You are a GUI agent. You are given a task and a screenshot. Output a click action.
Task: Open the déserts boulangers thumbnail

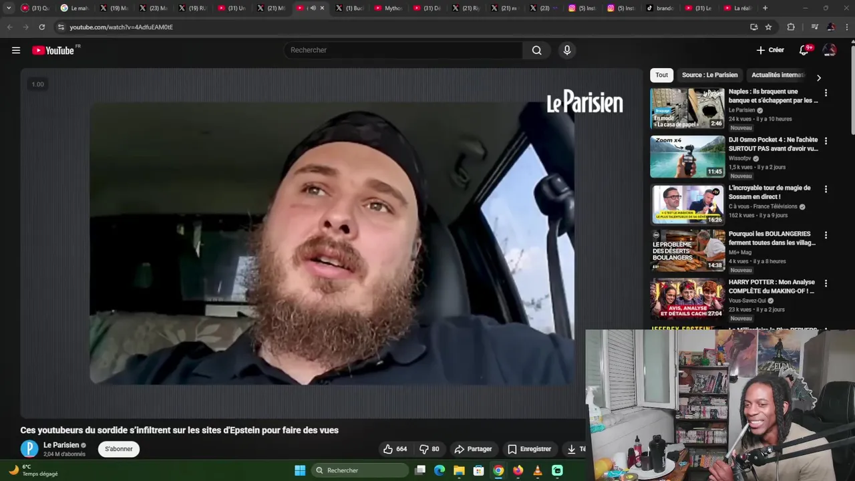click(x=687, y=251)
